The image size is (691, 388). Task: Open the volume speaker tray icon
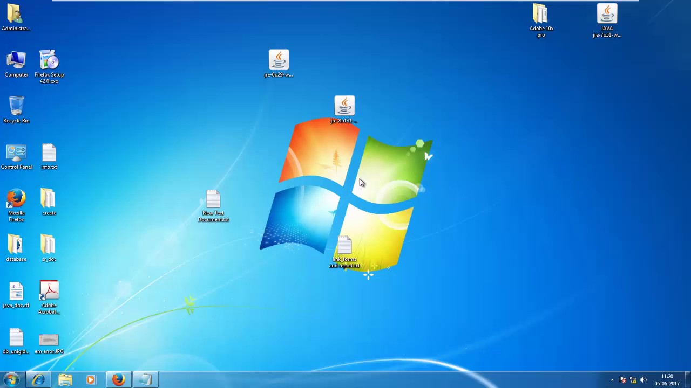tap(643, 380)
